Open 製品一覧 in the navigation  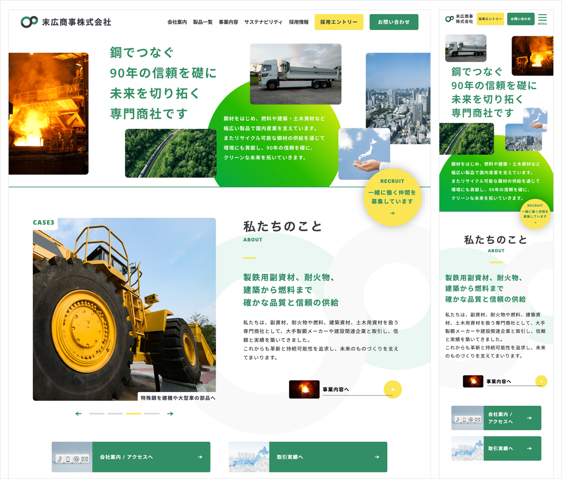[x=203, y=22]
